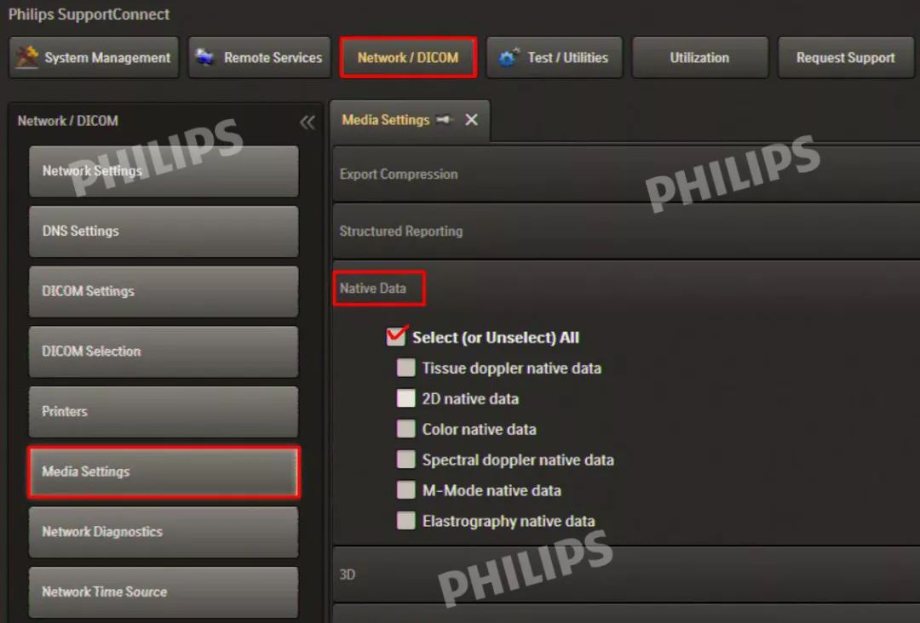Expand the 3D section
Viewport: 920px width, 623px height.
tap(626, 574)
